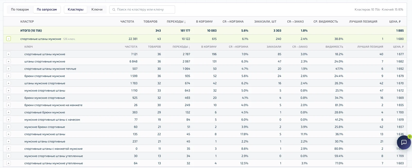Image resolution: width=412 pixels, height=168 pixels.
Task: Expand the штаны спортивные мужские key row
Action: [8, 61]
